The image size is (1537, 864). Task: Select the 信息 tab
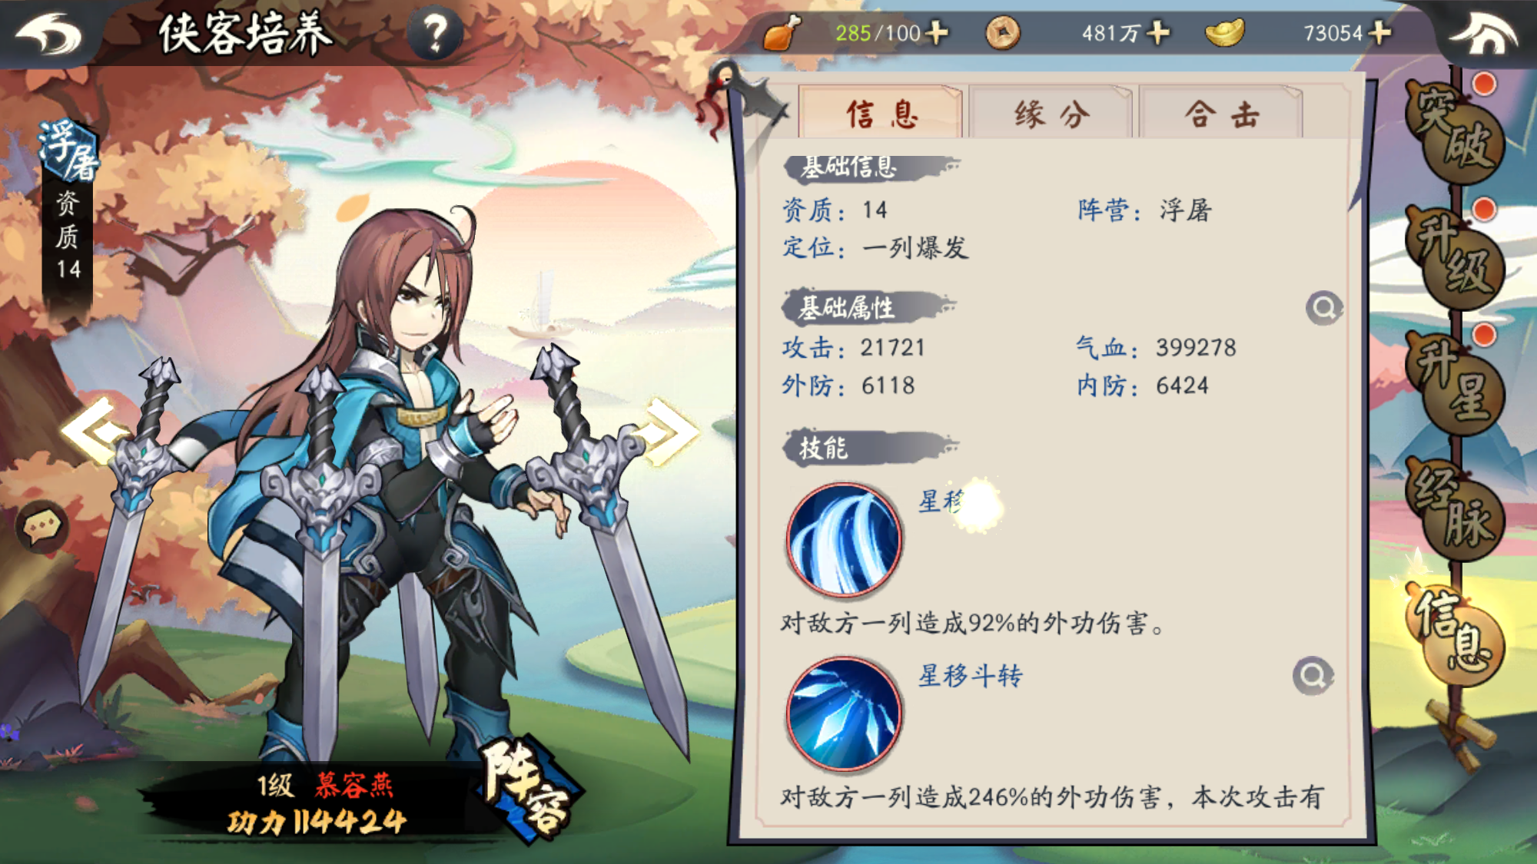pos(881,114)
